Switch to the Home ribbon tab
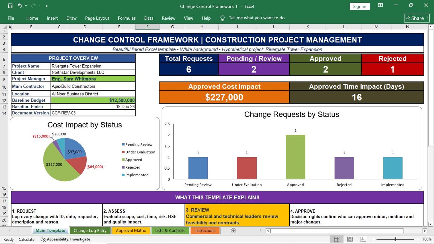 (32, 18)
